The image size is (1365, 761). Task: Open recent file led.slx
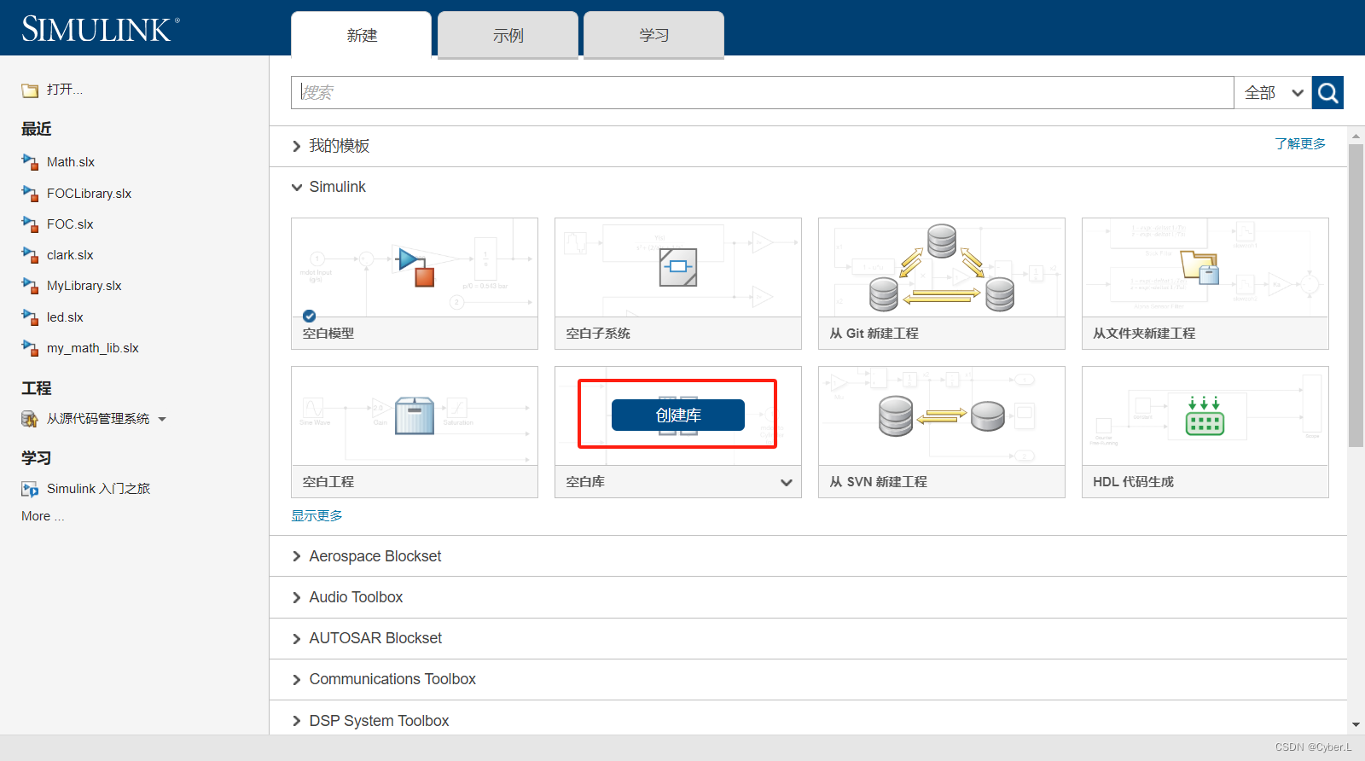click(x=65, y=317)
